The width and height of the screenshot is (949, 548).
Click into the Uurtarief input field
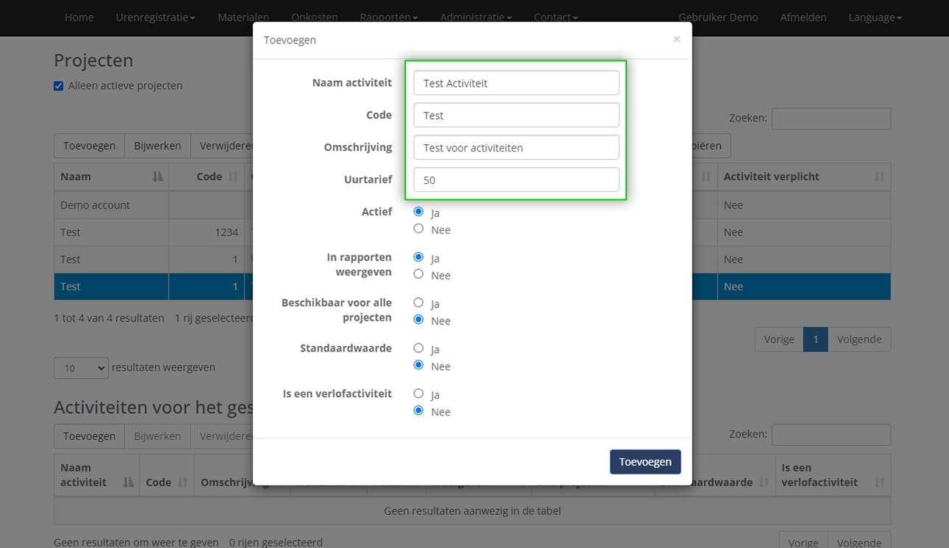[x=516, y=179]
